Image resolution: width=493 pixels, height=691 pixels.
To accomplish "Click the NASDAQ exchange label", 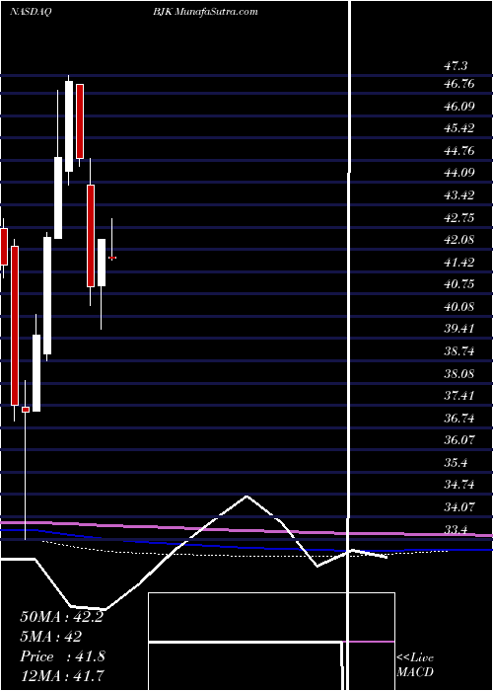I will pos(31,12).
